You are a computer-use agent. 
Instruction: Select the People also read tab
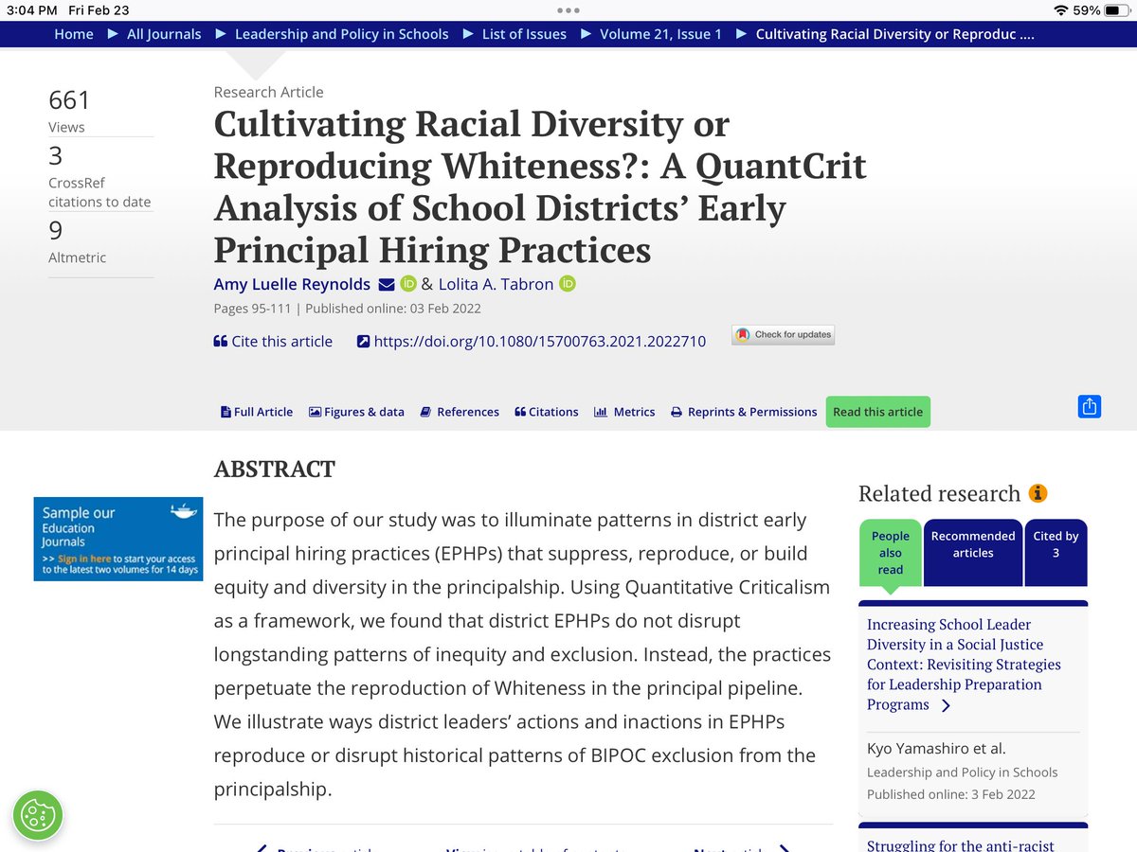pos(890,553)
